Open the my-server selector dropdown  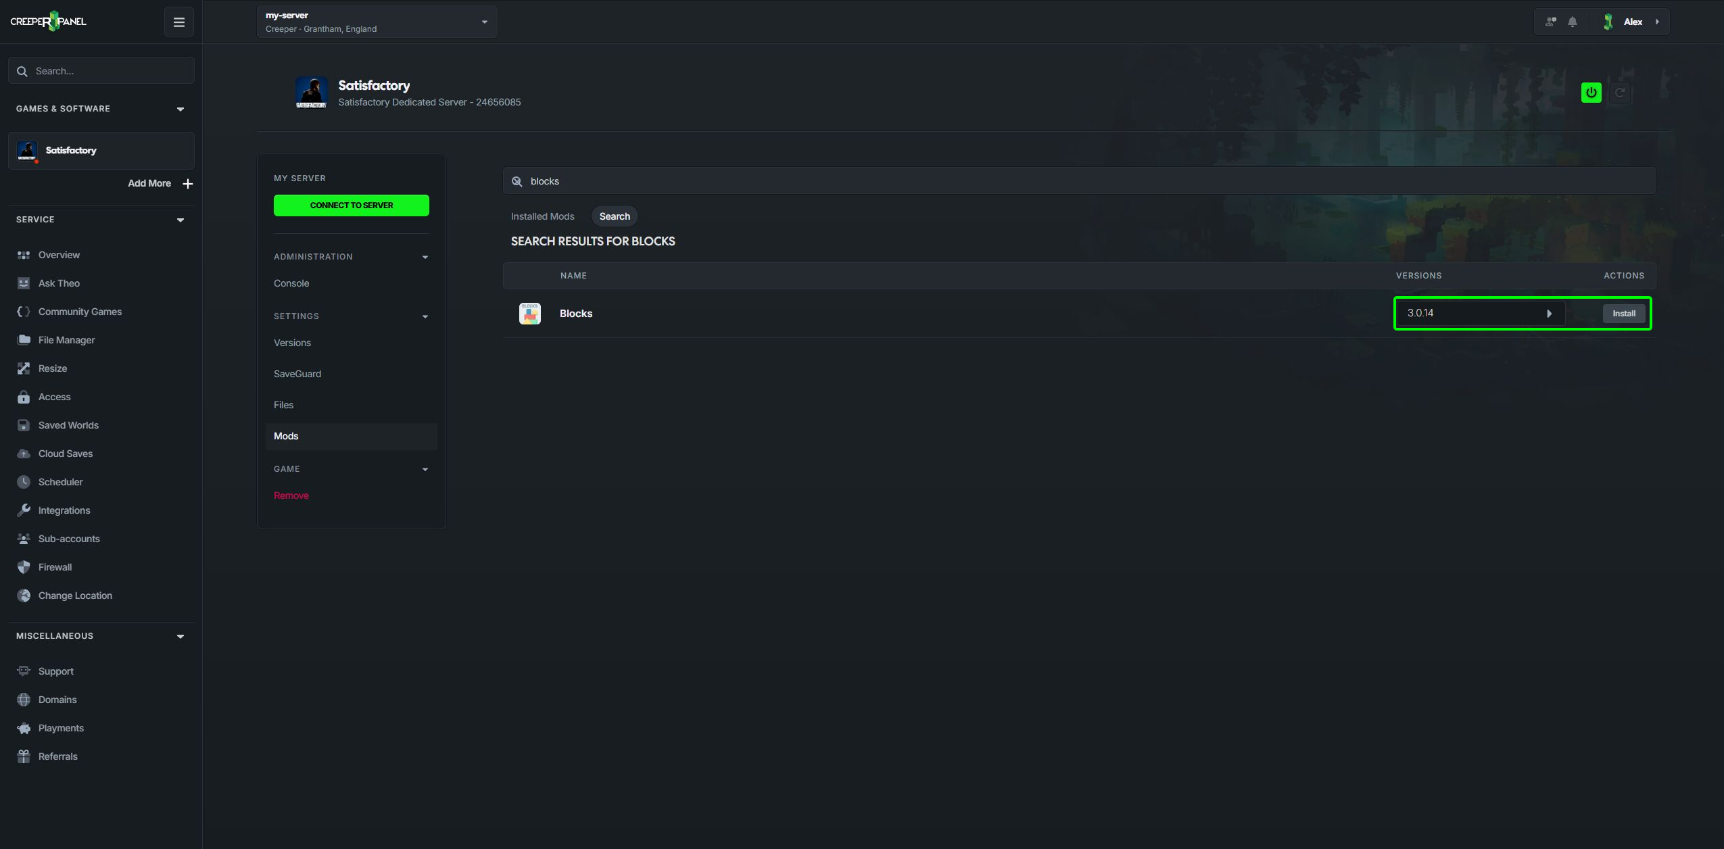[x=377, y=22]
